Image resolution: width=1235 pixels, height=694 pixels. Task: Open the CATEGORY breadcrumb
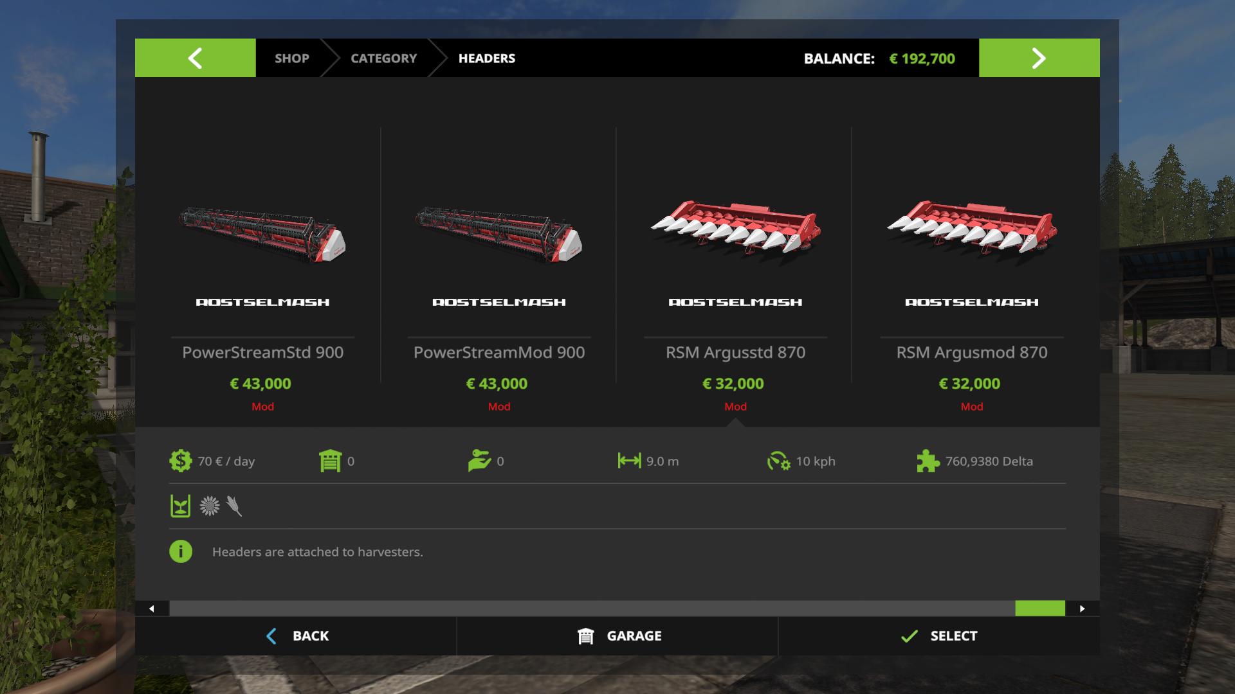[x=383, y=58]
